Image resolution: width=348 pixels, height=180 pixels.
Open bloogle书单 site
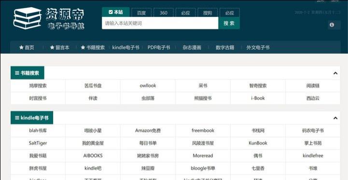pyautogui.click(x=203, y=168)
